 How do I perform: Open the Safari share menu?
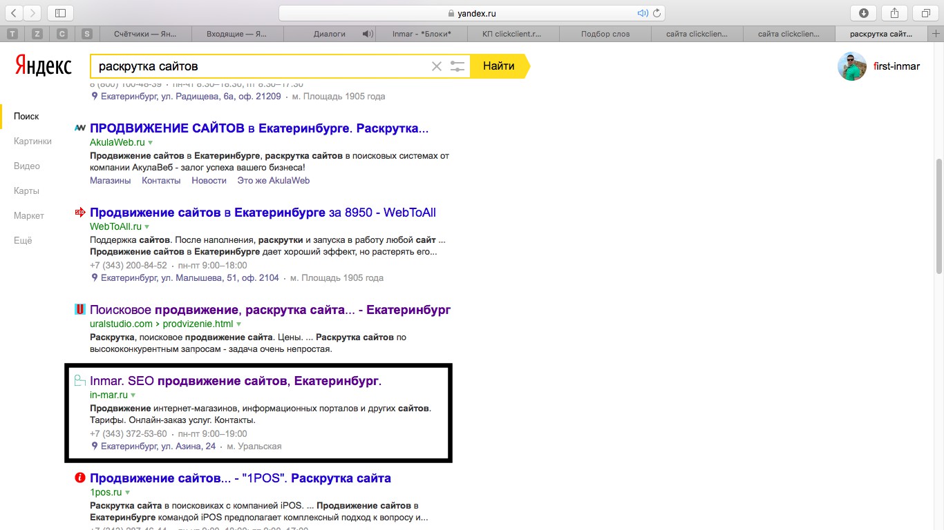pos(895,12)
